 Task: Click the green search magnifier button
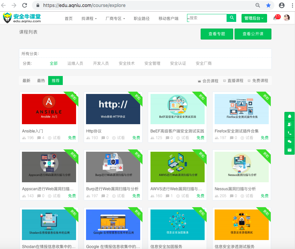[232, 18]
